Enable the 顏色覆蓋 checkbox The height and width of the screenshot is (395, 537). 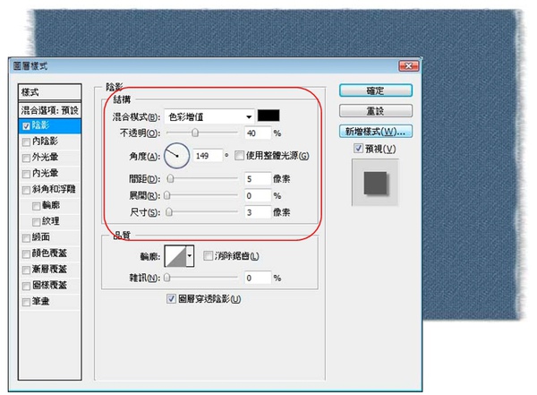[x=26, y=254]
